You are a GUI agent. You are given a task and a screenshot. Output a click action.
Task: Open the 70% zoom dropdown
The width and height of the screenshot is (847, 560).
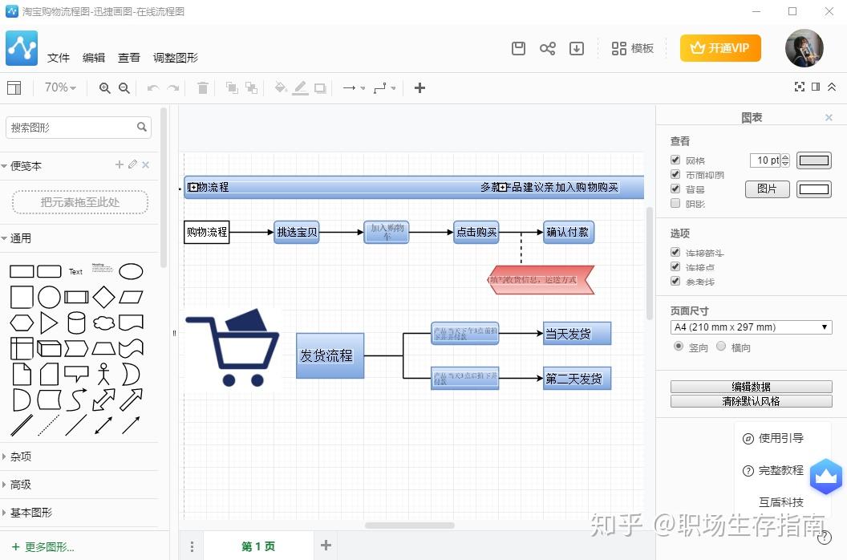60,87
